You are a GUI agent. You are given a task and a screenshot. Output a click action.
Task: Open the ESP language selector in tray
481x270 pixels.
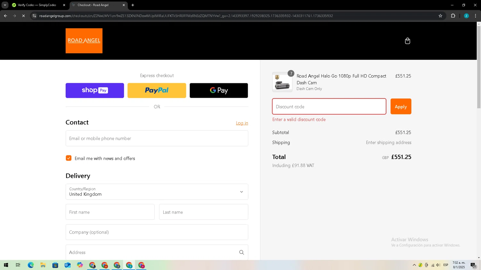coord(446,265)
